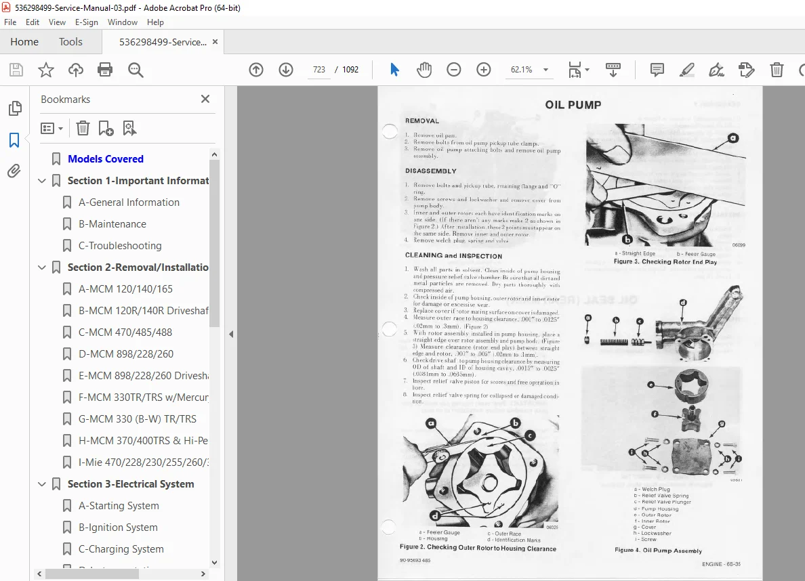
Task: Open the A-General Information bookmark
Action: [129, 202]
